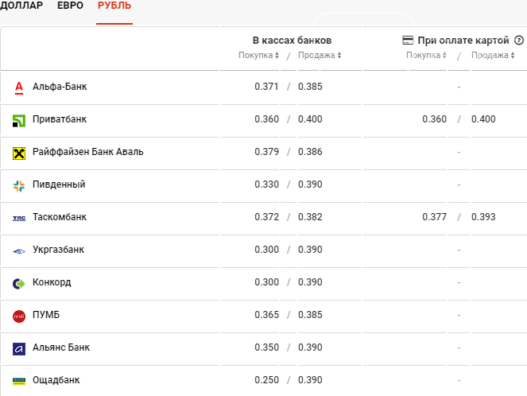Open the card payment help question mark
Image resolution: width=527 pixels, height=396 pixels.
coord(518,40)
